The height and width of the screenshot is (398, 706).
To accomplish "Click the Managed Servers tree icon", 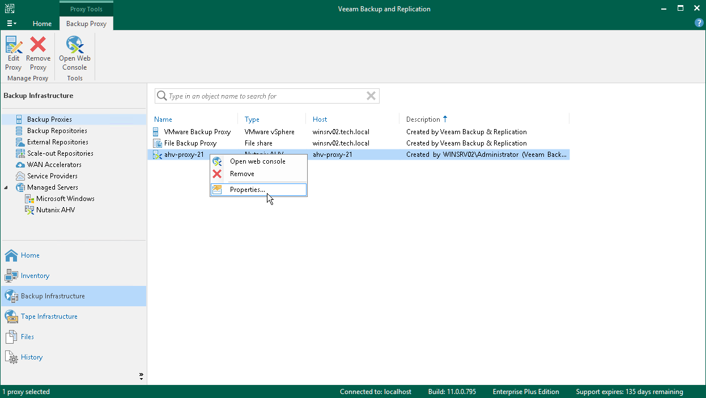I will click(x=19, y=187).
